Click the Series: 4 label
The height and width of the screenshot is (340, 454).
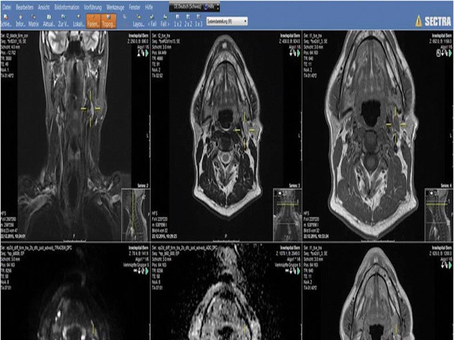click(446, 185)
